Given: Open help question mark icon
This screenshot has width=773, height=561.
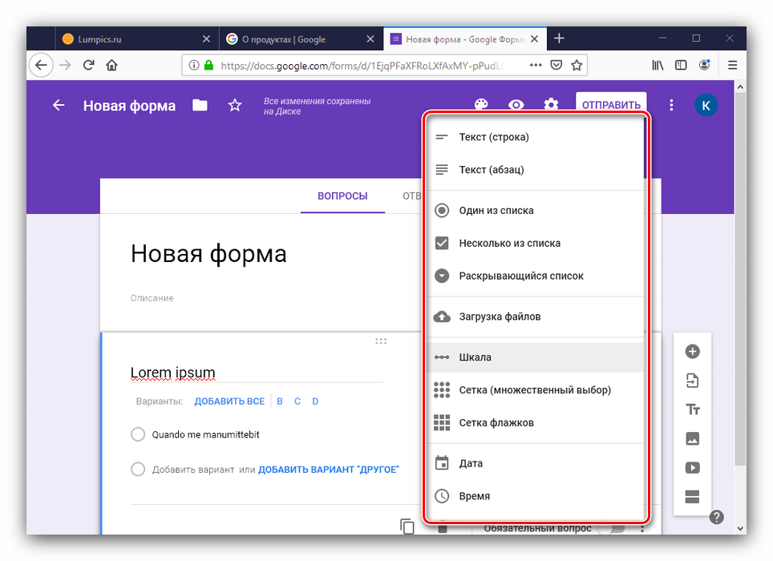Looking at the screenshot, I should click(716, 517).
